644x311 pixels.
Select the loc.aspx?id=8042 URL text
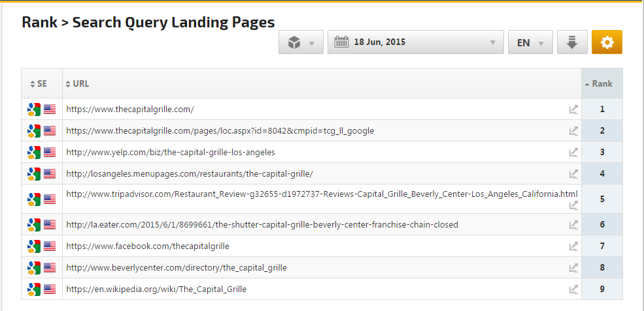point(220,130)
